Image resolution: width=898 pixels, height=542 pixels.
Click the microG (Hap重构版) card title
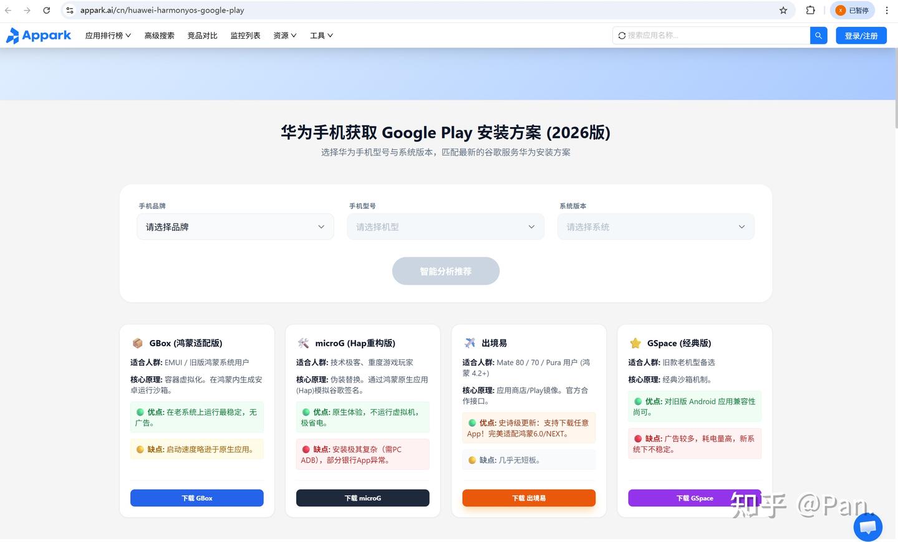pos(355,343)
